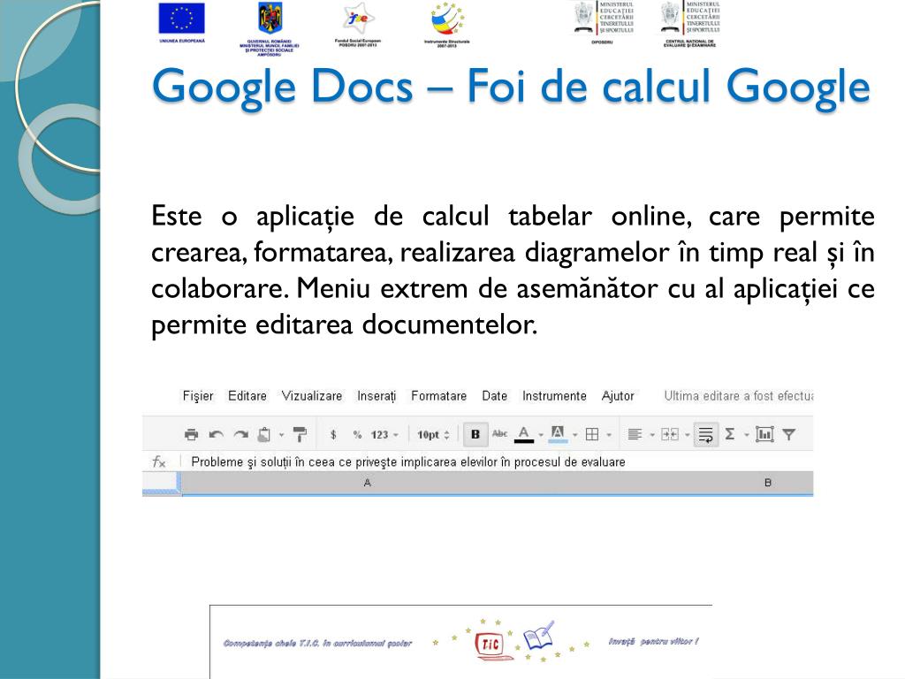Image resolution: width=905 pixels, height=679 pixels.
Task: Format as currency with the dollar icon
Action: [333, 434]
